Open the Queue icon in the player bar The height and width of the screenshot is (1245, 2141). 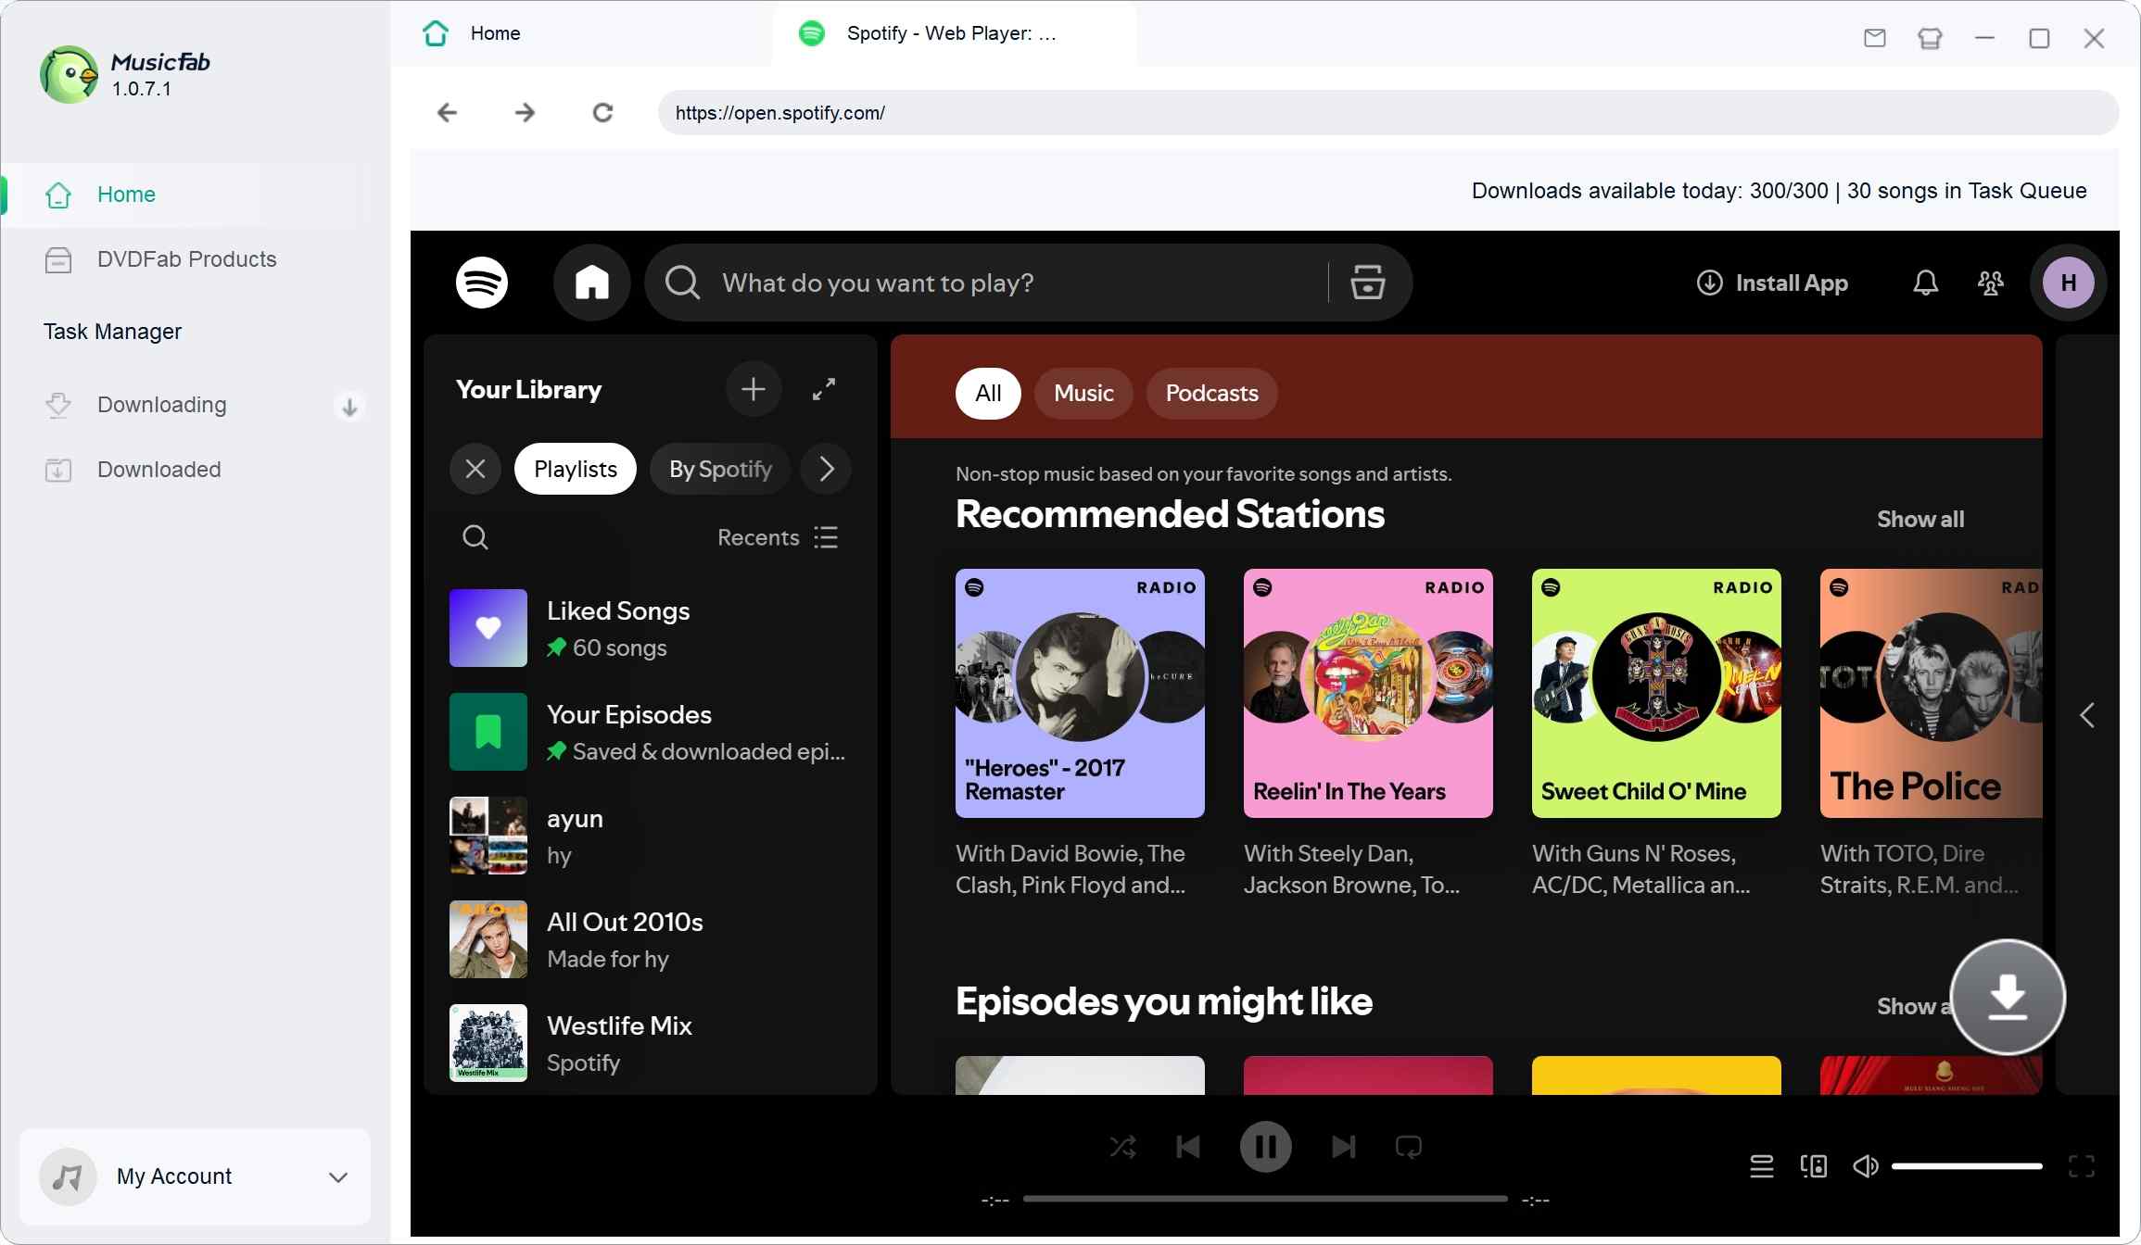coord(1761,1166)
